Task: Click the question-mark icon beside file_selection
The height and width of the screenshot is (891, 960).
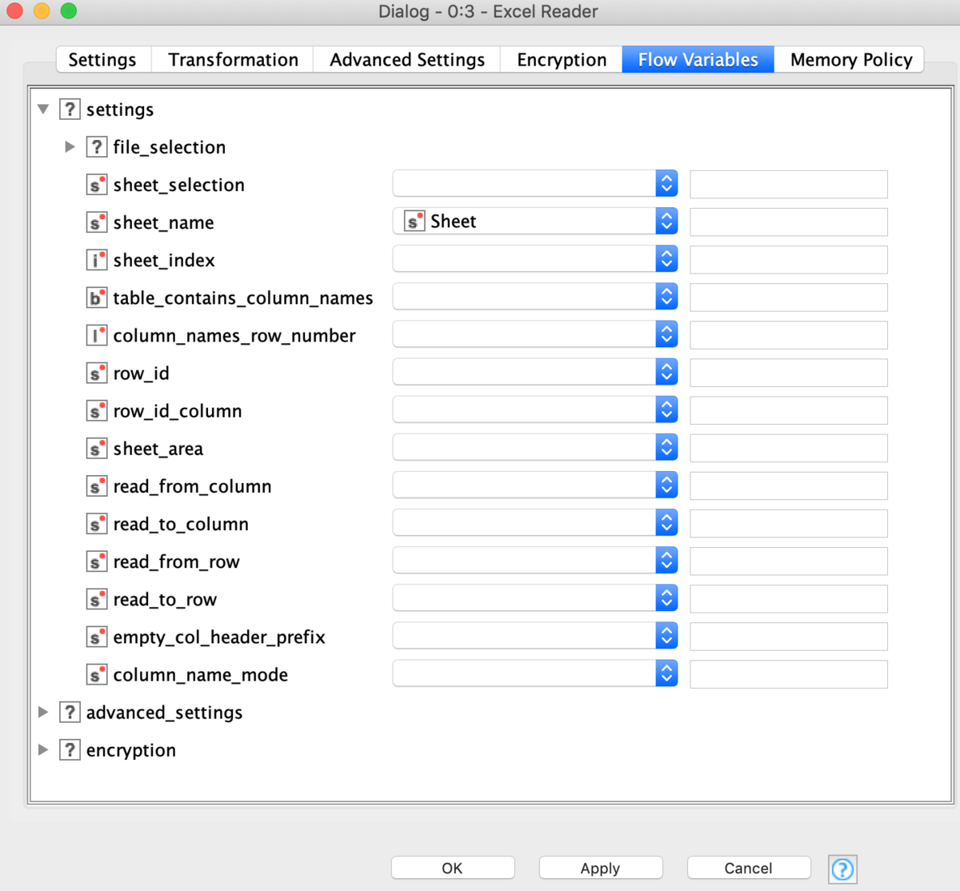Action: tap(97, 146)
